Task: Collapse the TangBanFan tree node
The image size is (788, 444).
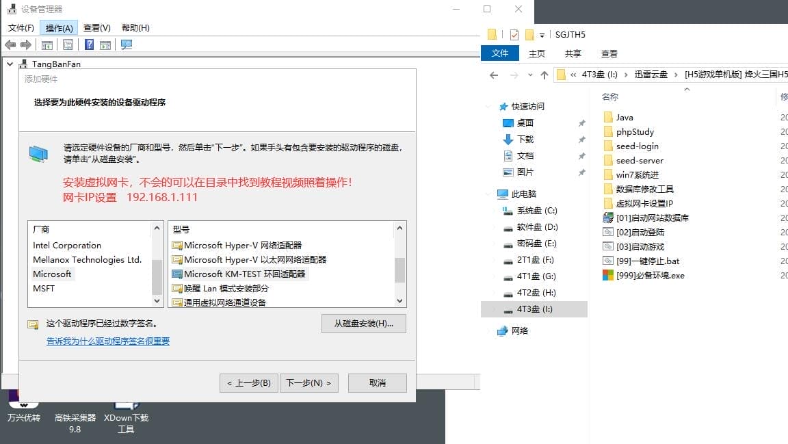Action: point(10,64)
